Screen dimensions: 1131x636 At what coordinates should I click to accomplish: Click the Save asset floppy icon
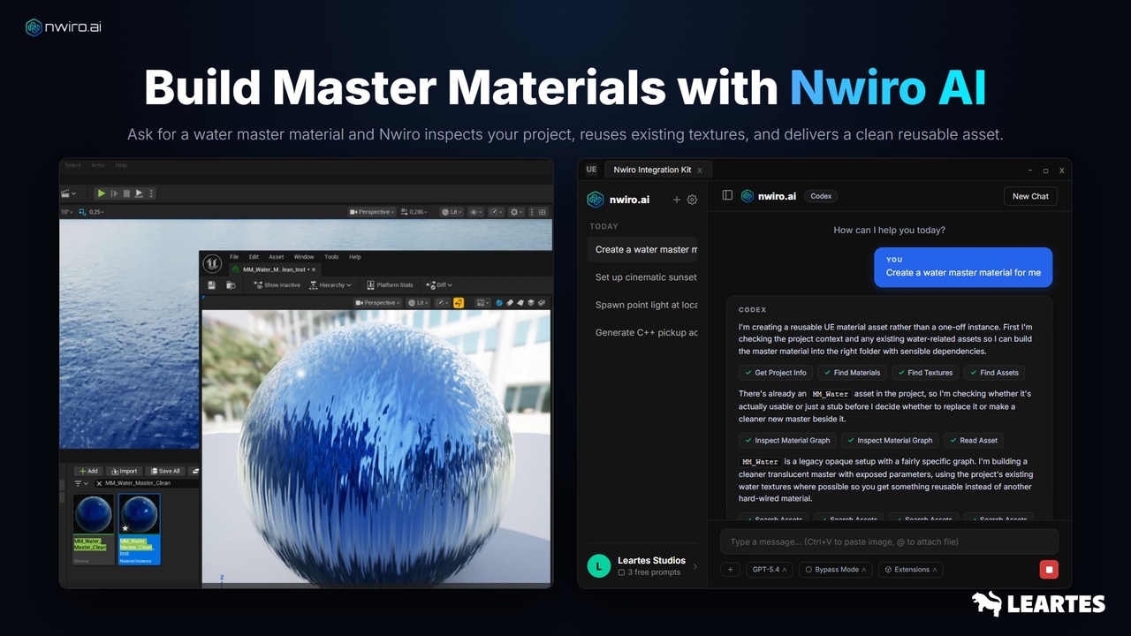coord(212,285)
